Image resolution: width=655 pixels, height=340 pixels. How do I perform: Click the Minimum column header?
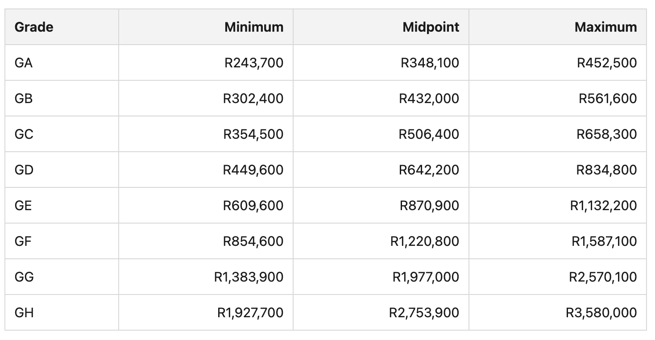click(254, 27)
